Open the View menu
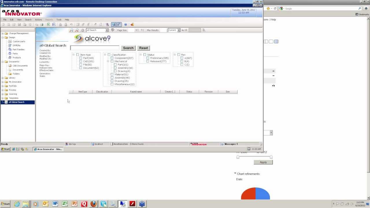Image resolution: width=370 pixels, height=208 pixels. pos(19,20)
